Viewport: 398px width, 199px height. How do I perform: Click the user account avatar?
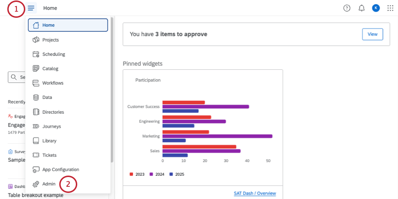(x=376, y=8)
